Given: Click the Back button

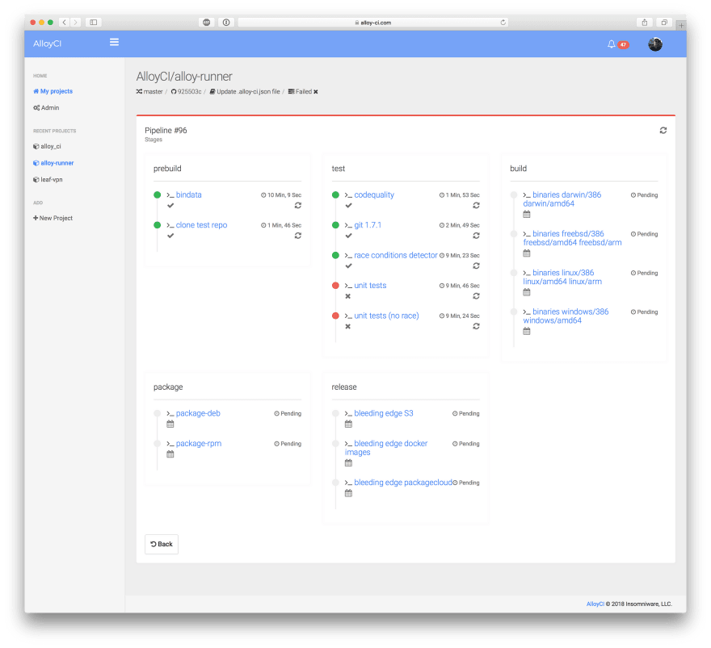Looking at the screenshot, I should tap(162, 544).
